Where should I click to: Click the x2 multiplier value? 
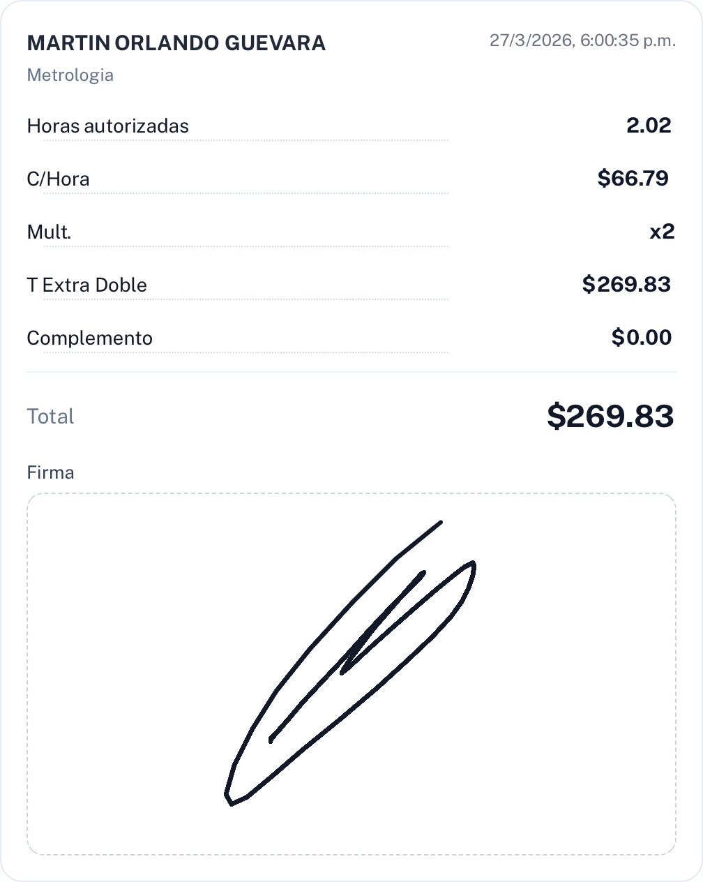click(x=662, y=232)
